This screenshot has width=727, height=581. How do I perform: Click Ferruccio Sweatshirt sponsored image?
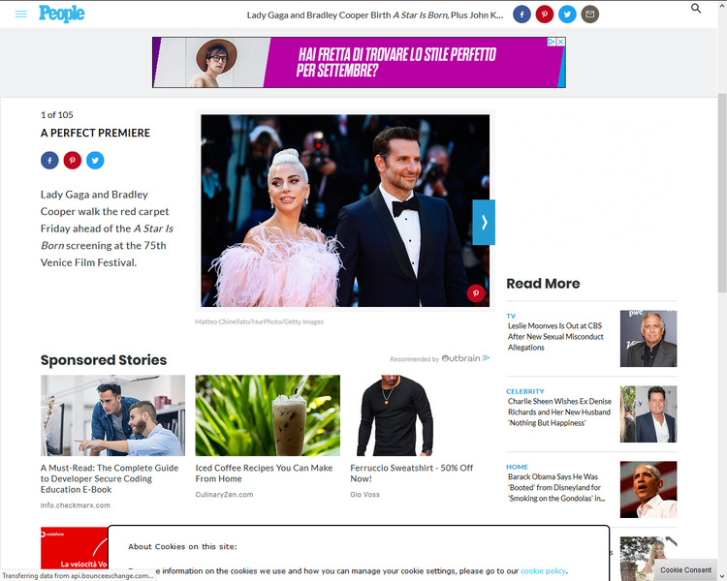[x=393, y=415]
